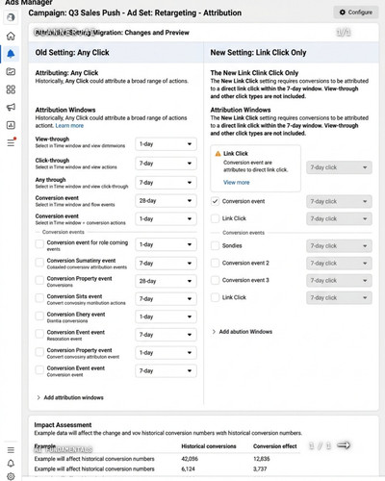The height and width of the screenshot is (481, 385).
Task: Click the account avatar icon at sidebar top
Action: click(11, 17)
